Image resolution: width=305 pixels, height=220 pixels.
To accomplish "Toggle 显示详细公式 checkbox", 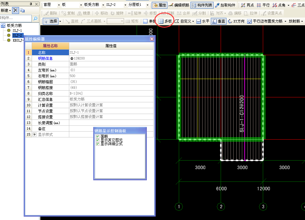I will [x=98, y=144].
